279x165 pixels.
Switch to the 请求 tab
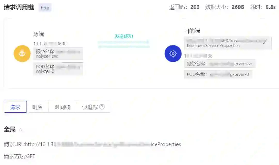pos(15,107)
